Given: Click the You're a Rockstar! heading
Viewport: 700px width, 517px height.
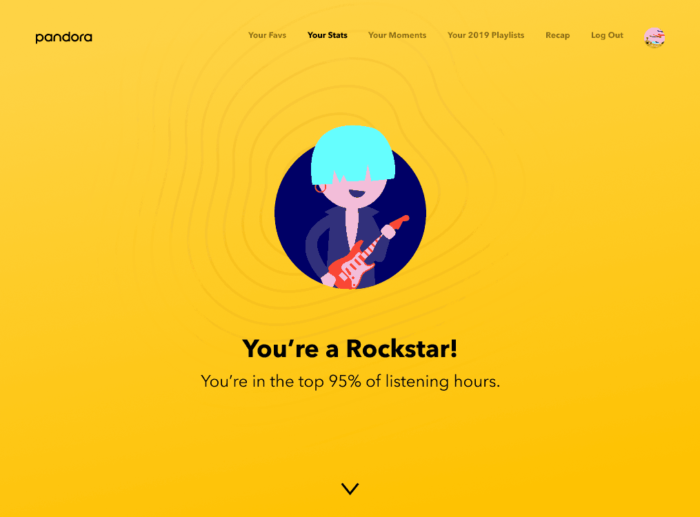Looking at the screenshot, I should [x=350, y=348].
